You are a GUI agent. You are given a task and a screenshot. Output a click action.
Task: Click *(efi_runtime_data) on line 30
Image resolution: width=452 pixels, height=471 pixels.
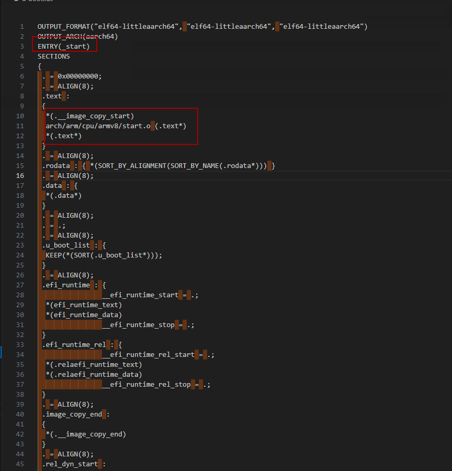(84, 315)
